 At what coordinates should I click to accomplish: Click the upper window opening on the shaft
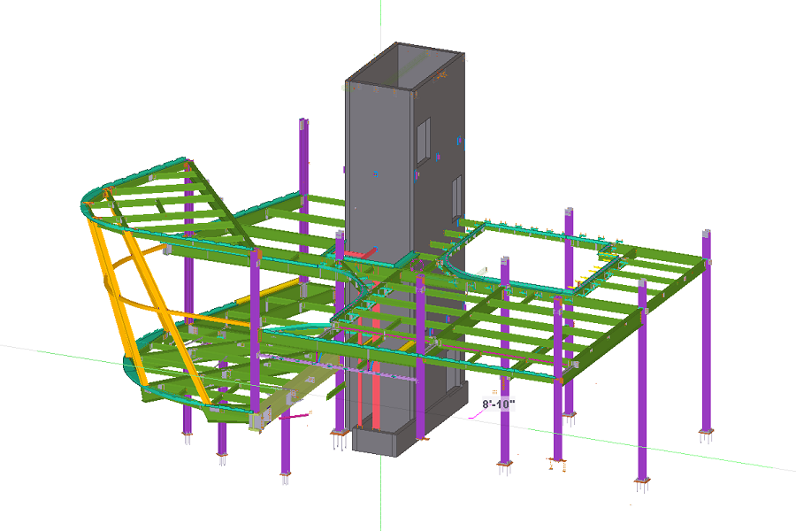424,134
